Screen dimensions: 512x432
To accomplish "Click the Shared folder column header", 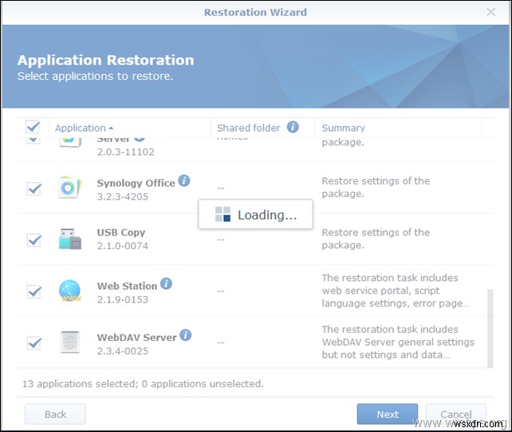I will tap(263, 128).
